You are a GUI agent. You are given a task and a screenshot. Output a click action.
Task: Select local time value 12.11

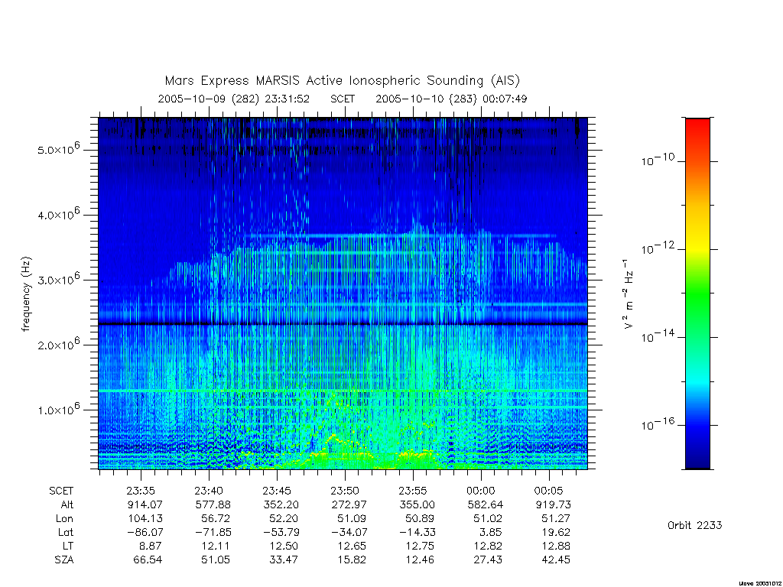(x=216, y=546)
